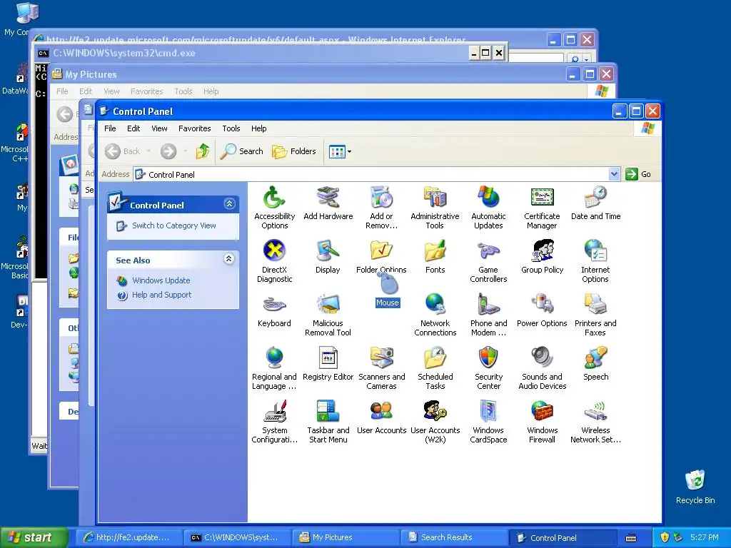
Task: Select the highlighted Mouse icon
Action: (388, 290)
